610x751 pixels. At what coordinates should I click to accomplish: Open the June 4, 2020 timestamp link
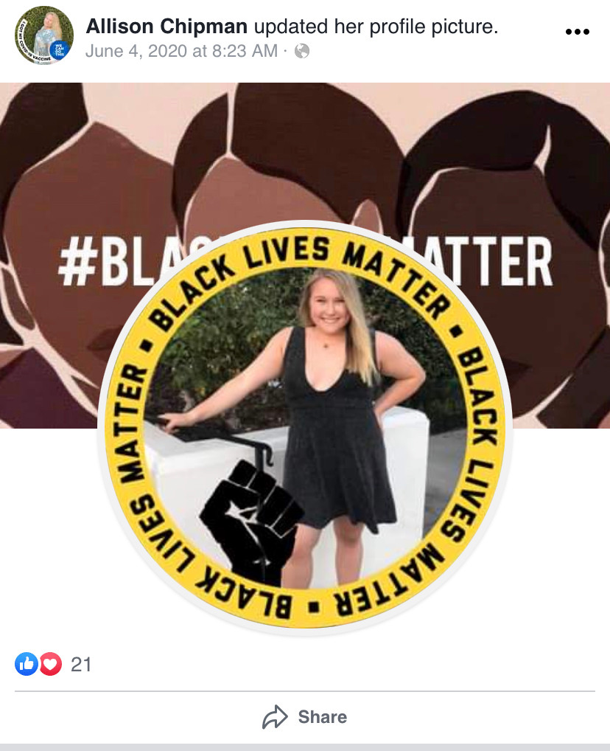181,51
